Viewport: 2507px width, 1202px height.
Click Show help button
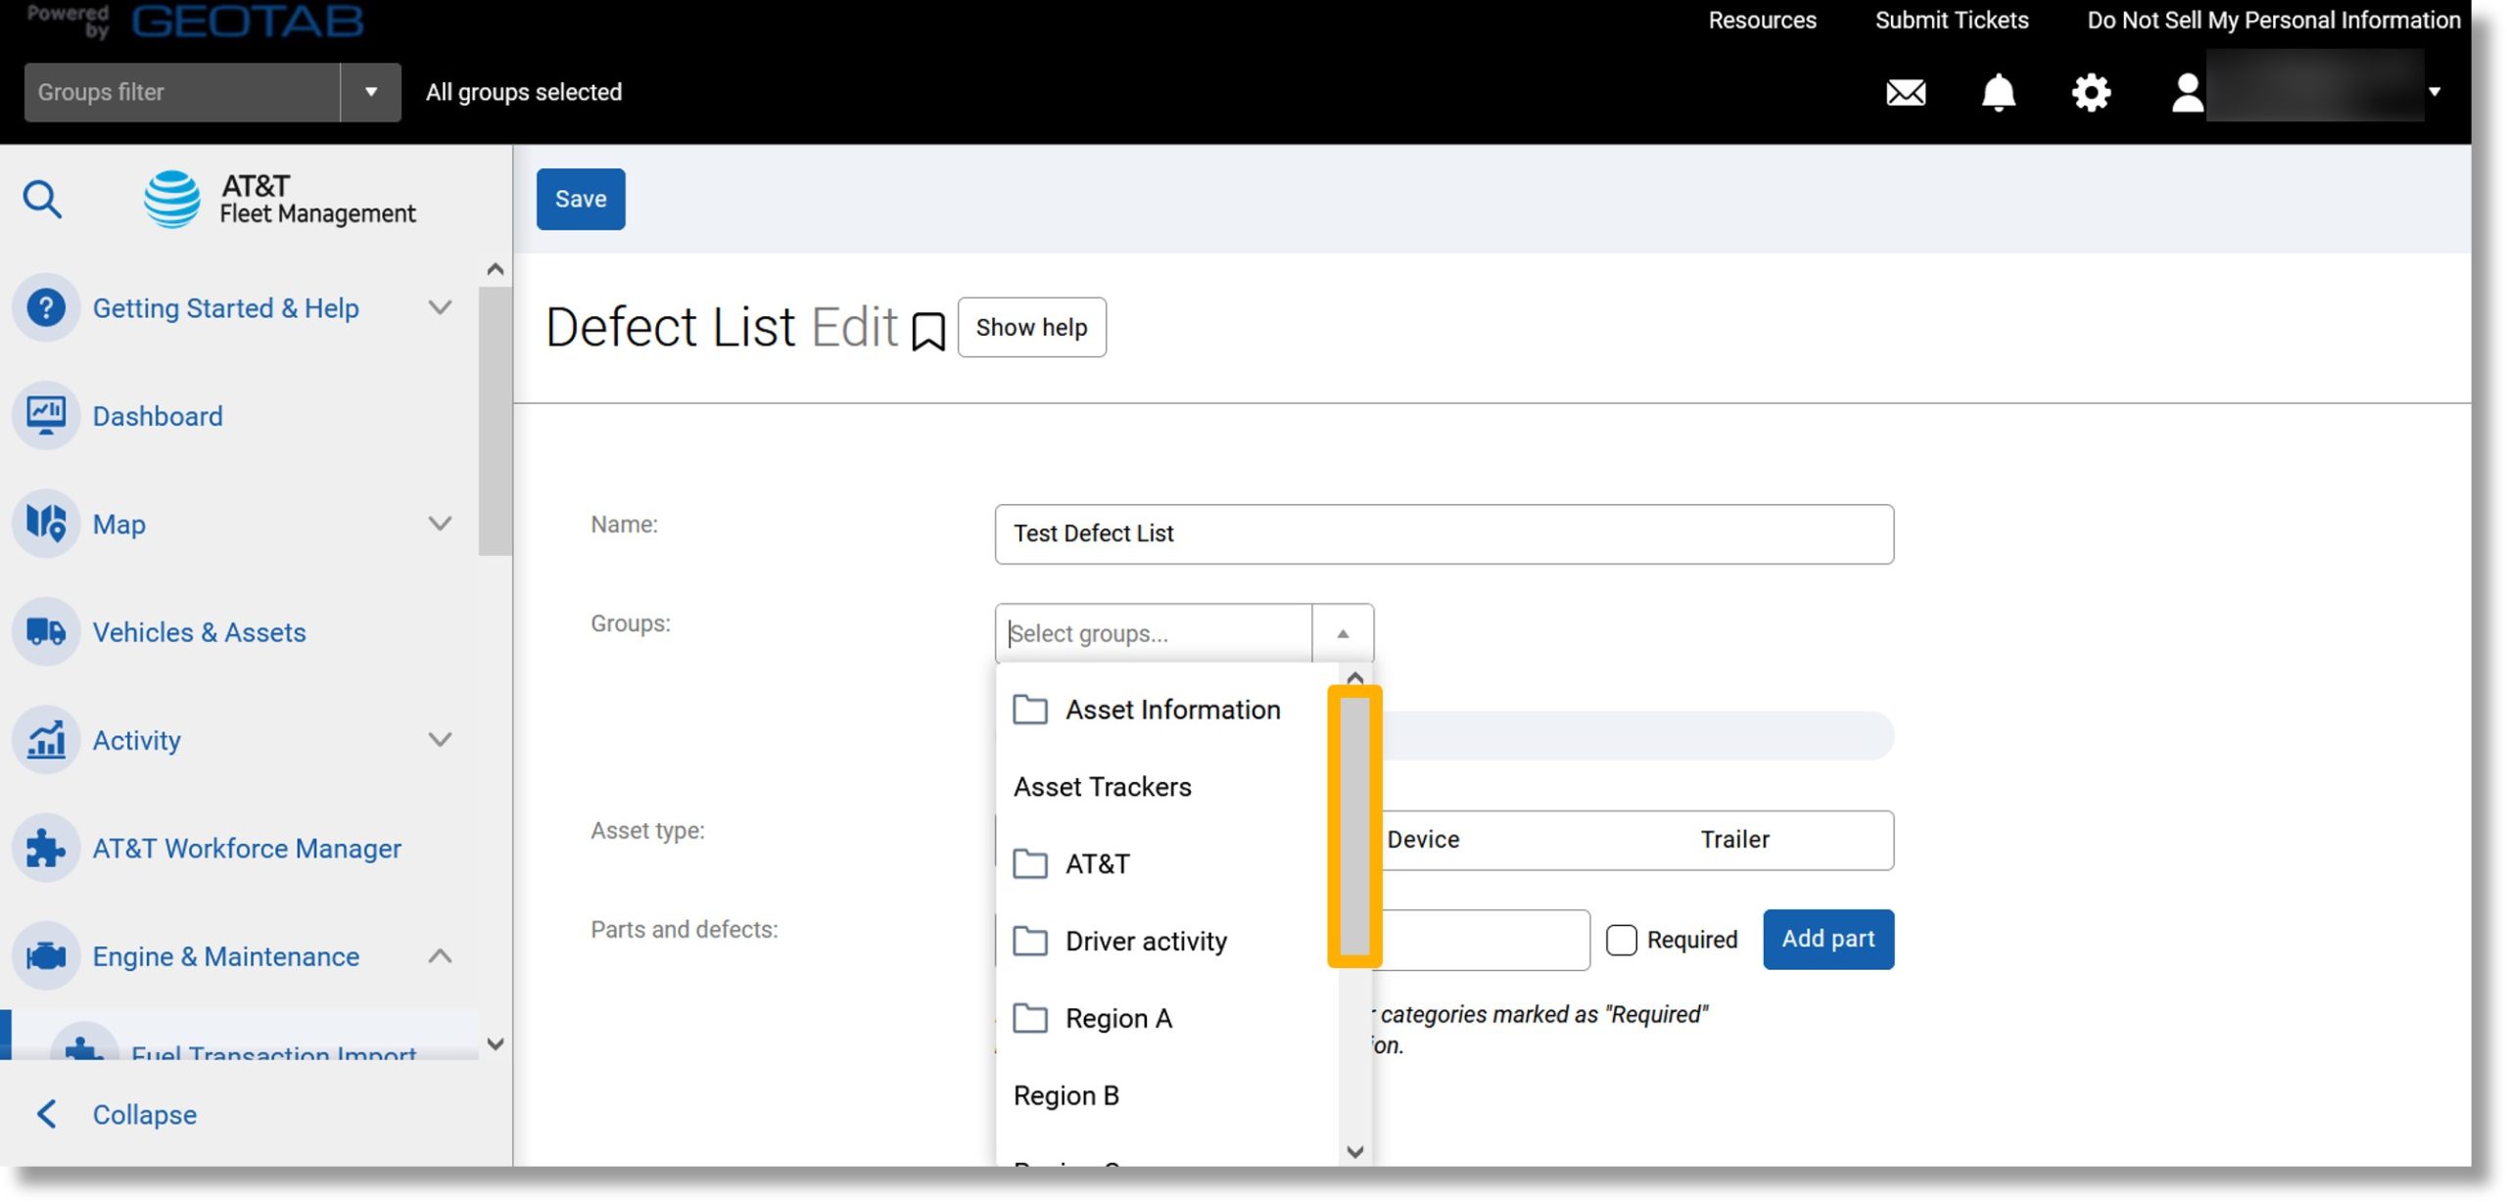point(1031,326)
